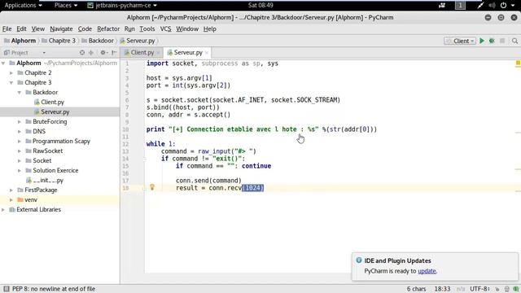
Task: Expand the Solution Exercice folder
Action: 20,170
